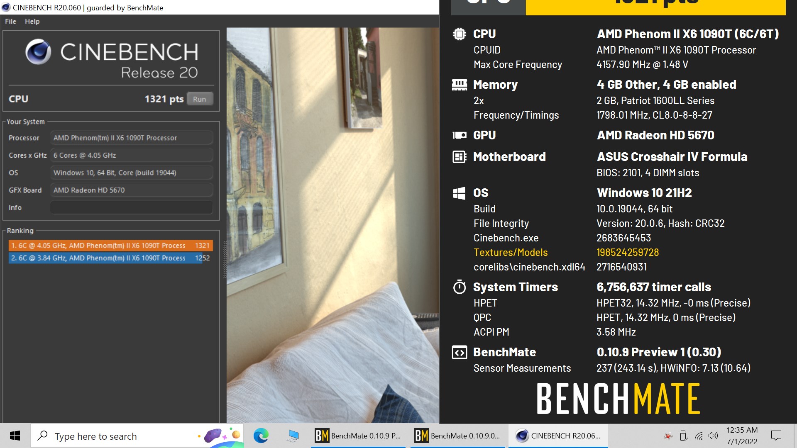Click the Max Core Frequency value 4157.90 MHz
This screenshot has height=448, width=797.
(x=642, y=64)
